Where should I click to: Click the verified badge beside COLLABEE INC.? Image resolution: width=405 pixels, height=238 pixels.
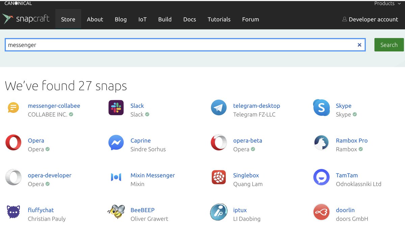[71, 114]
